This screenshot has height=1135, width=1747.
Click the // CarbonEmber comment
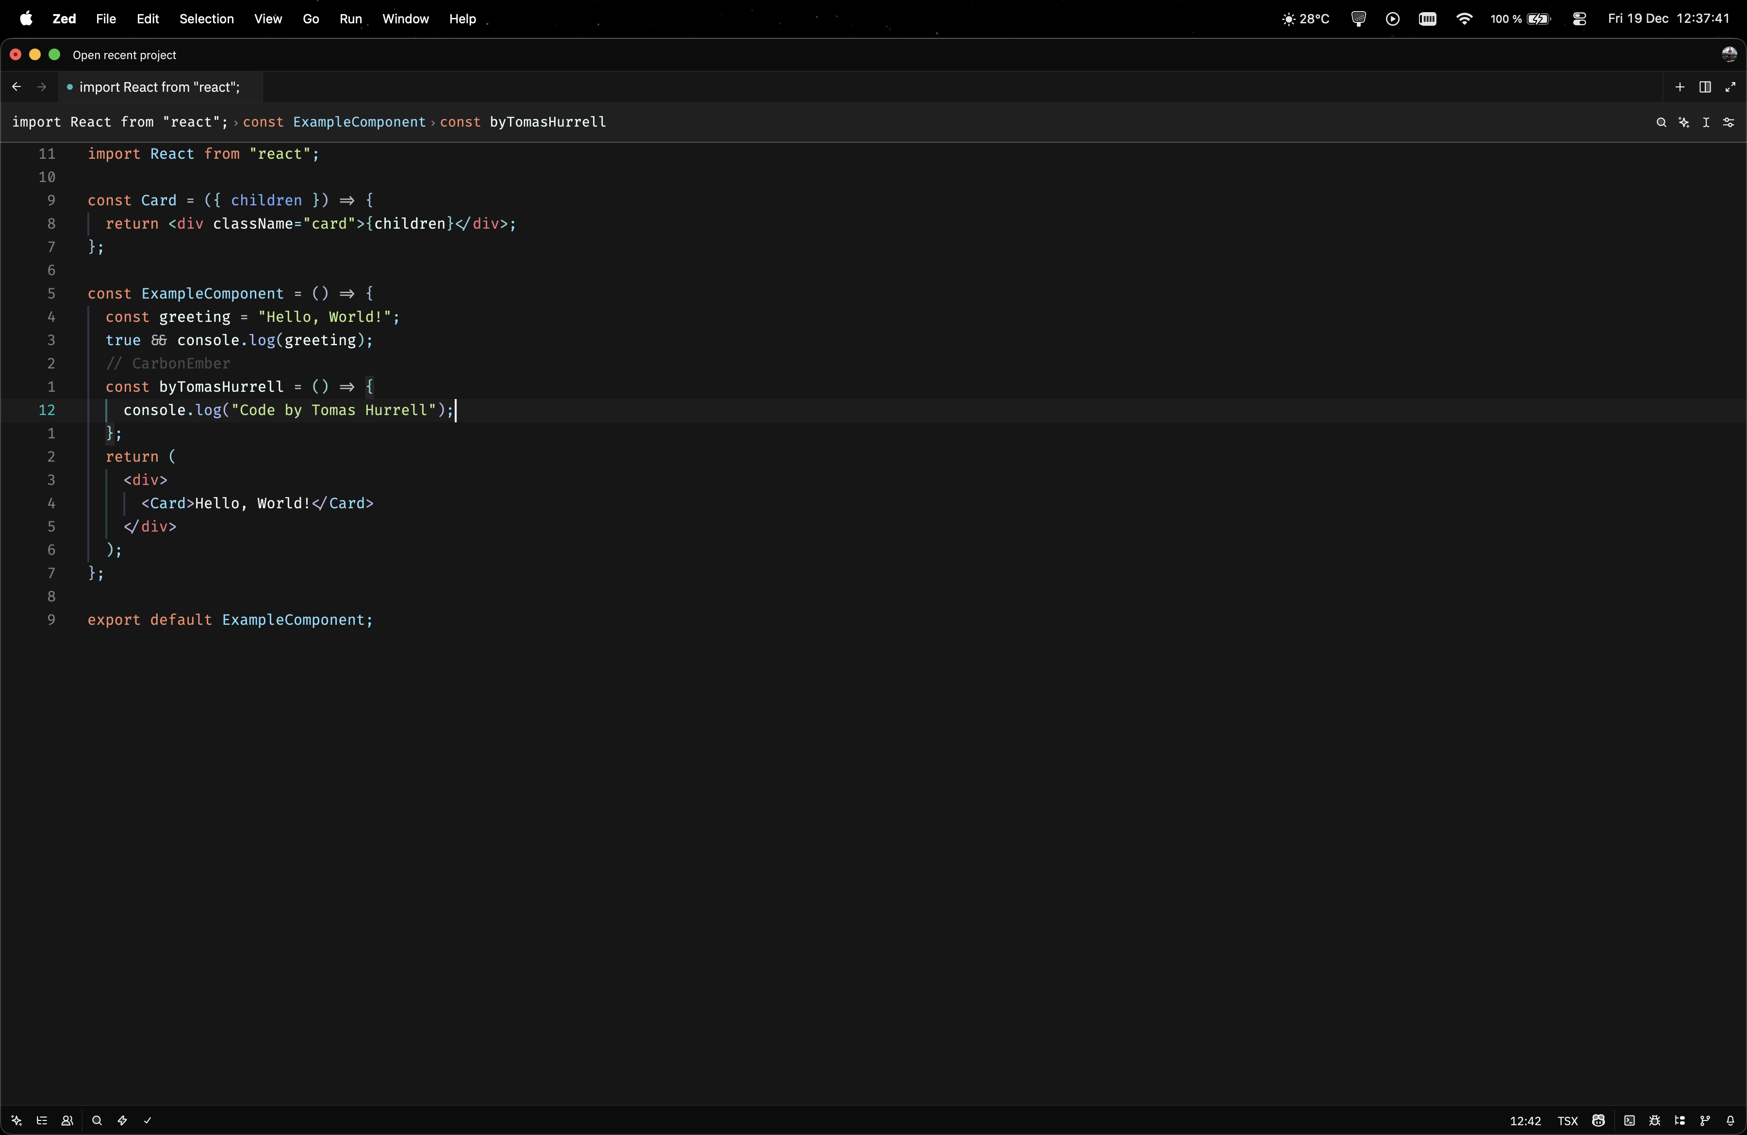click(168, 364)
